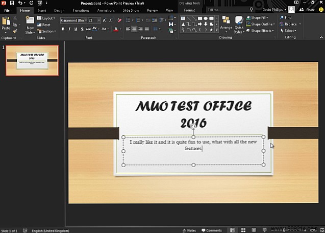Image resolution: width=325 pixels, height=233 pixels.
Task: Click the rotation handle above text box
Action: pyautogui.click(x=193, y=127)
